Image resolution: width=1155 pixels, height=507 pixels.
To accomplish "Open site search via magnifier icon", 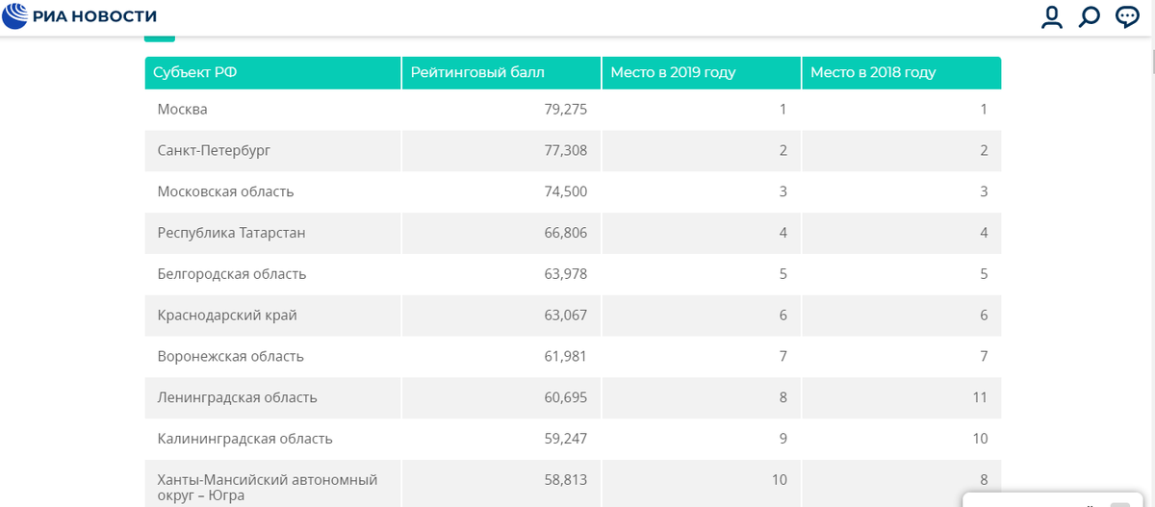I will (x=1090, y=17).
